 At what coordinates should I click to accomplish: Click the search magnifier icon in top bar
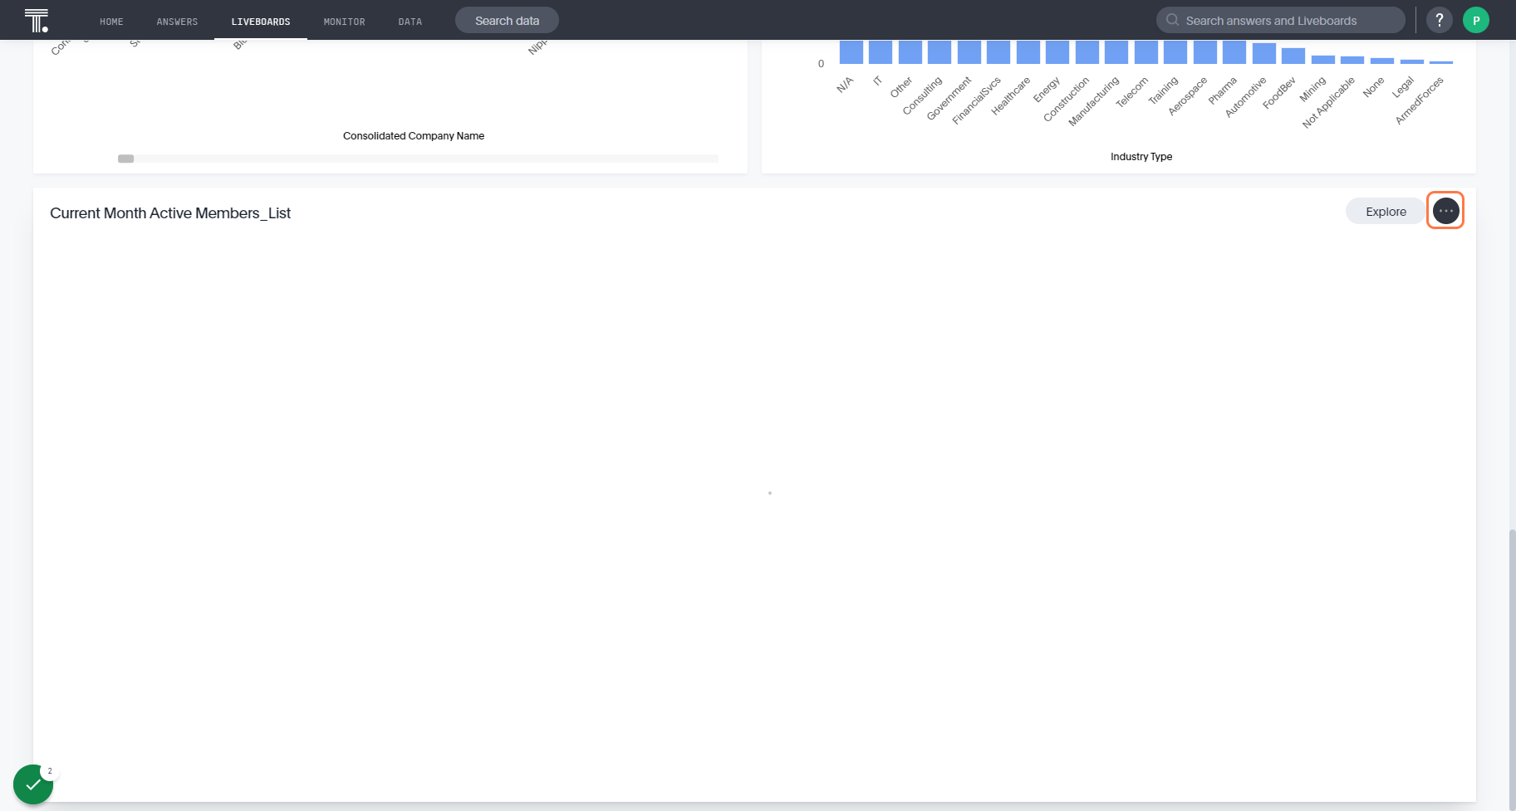click(1172, 20)
